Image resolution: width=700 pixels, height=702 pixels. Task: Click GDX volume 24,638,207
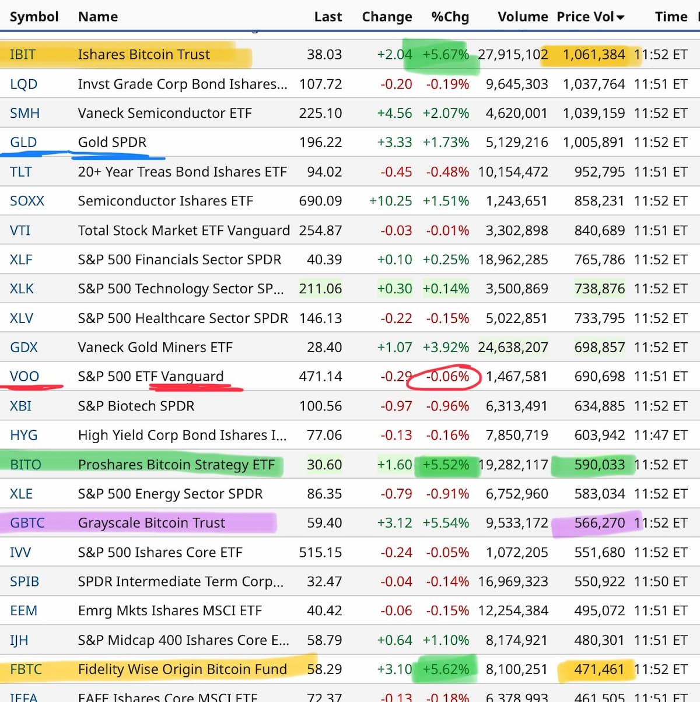click(x=513, y=348)
